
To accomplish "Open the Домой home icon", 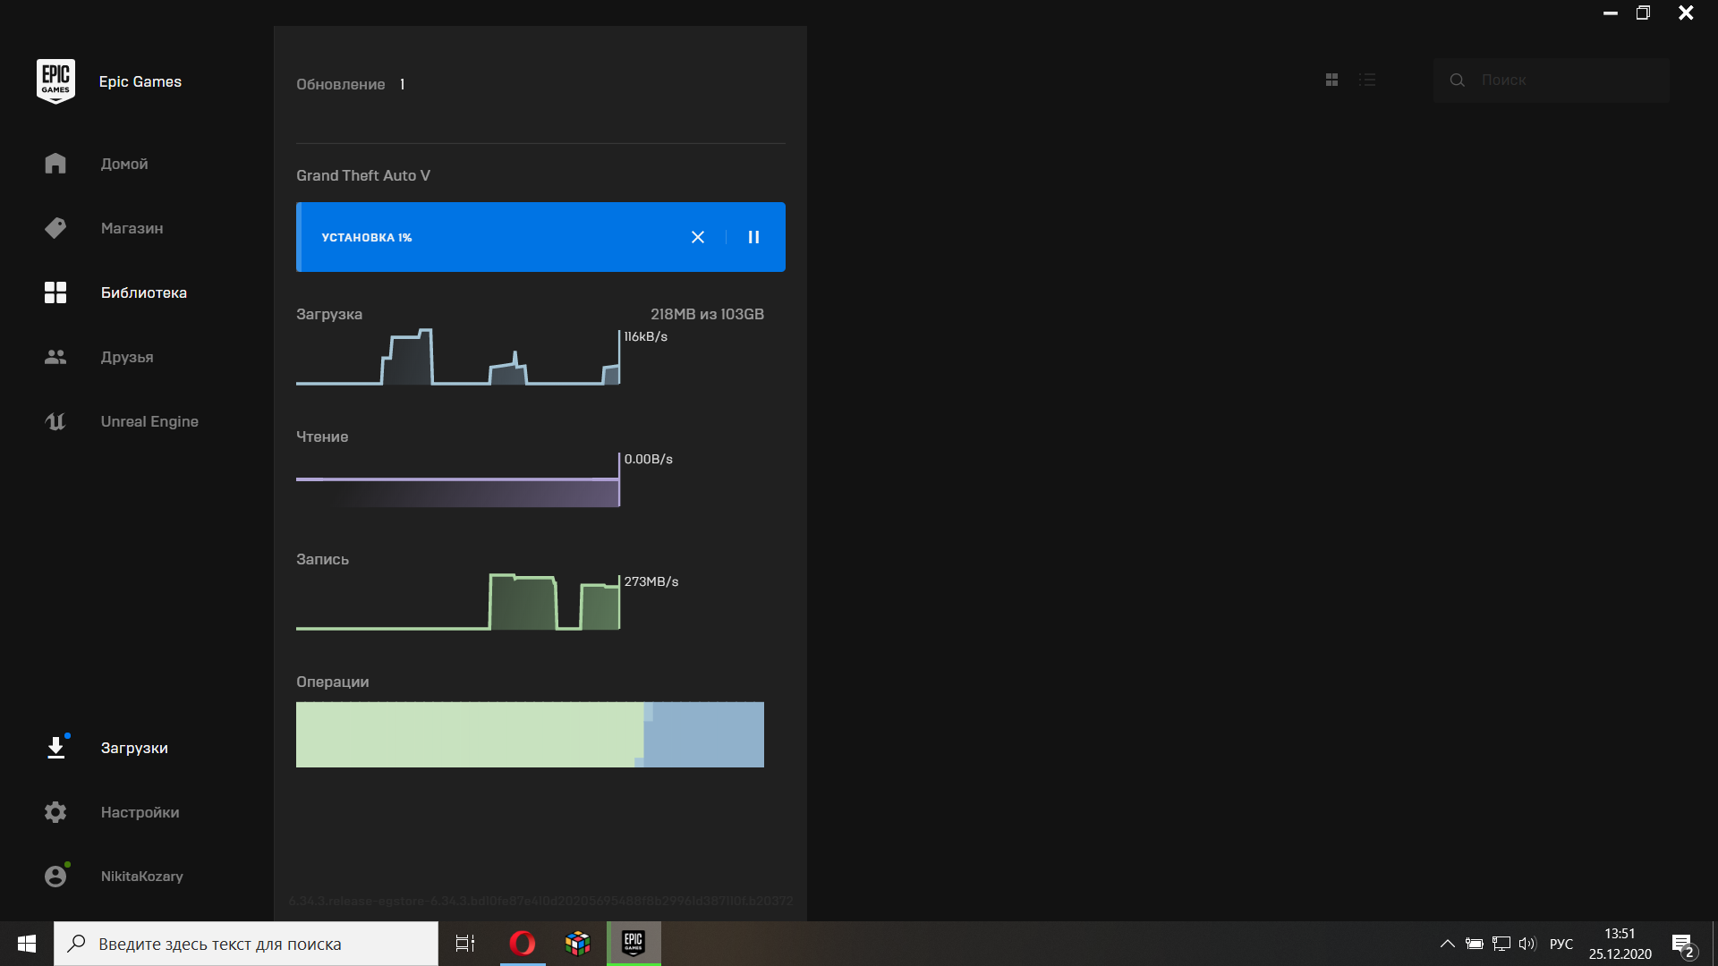I will [x=55, y=164].
